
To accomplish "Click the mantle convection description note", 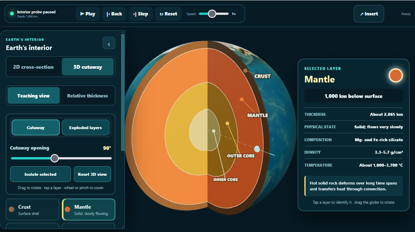I will [354, 186].
